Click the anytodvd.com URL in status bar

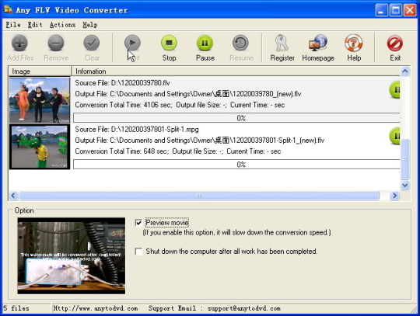tap(96, 308)
